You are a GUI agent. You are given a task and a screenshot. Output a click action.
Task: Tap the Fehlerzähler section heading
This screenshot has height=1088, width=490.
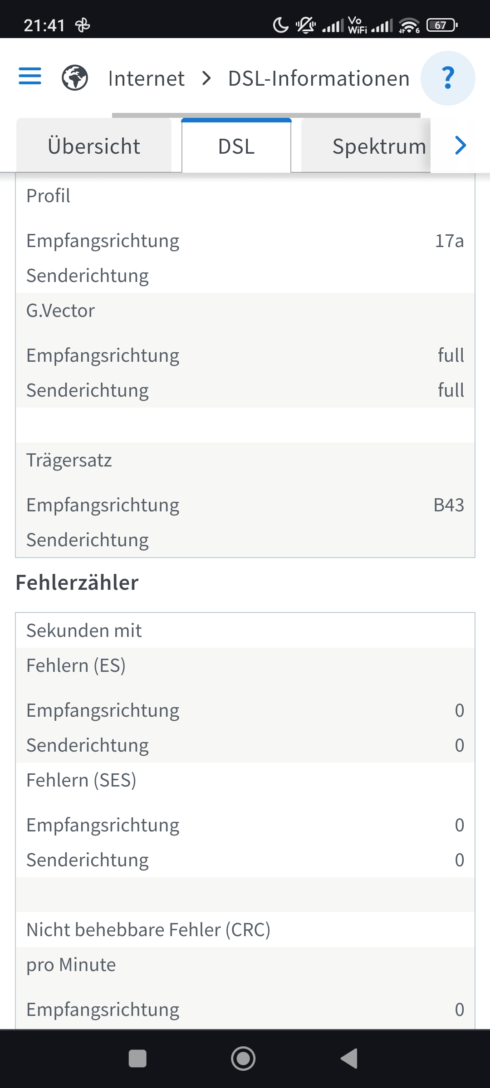(77, 583)
